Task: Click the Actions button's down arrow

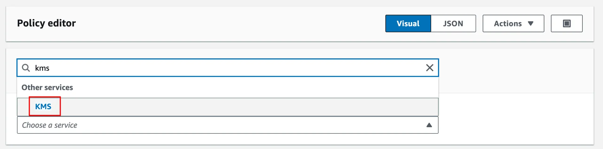Action: tap(531, 24)
